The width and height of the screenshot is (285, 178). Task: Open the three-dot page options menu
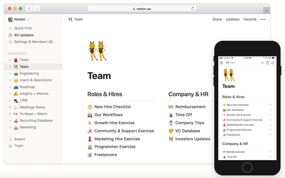coord(263,19)
